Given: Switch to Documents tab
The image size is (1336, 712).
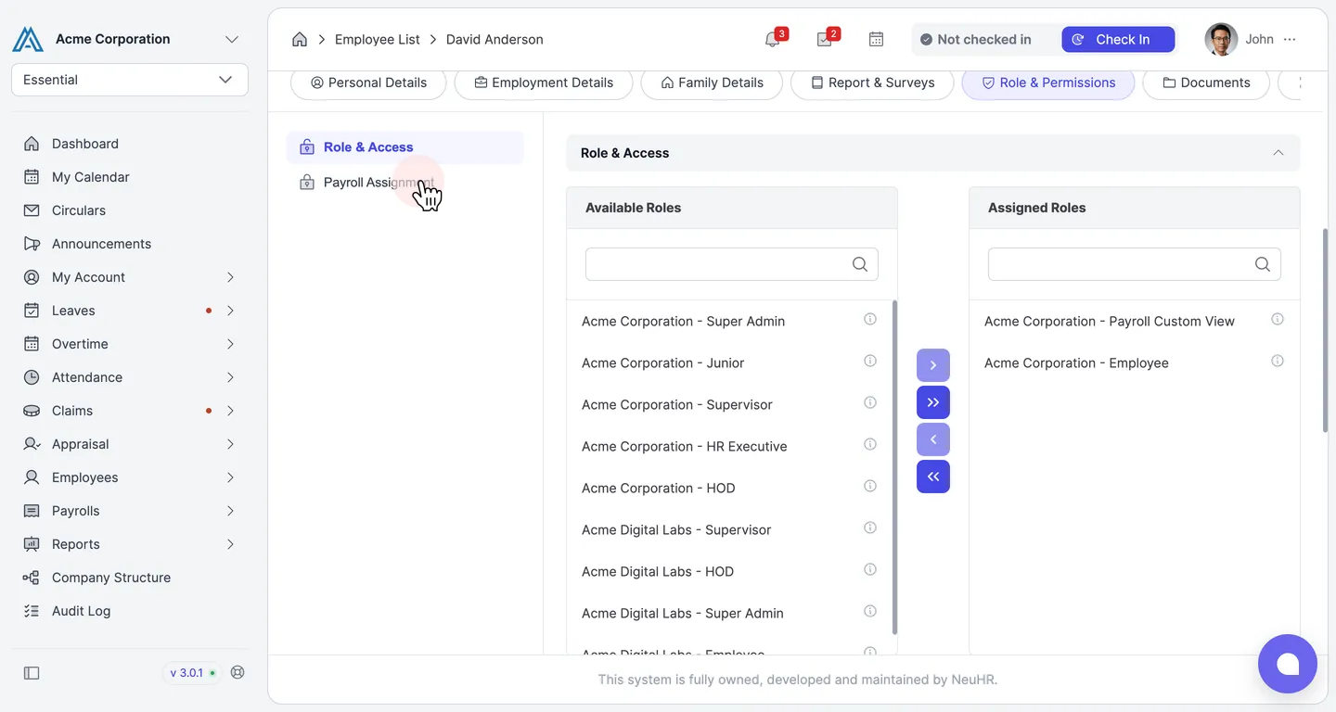Looking at the screenshot, I should click(1206, 83).
